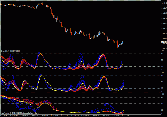The height and width of the screenshot is (117, 167).
Task: Click the "6 Jul 2011" date label
Action: (x=4, y=116)
